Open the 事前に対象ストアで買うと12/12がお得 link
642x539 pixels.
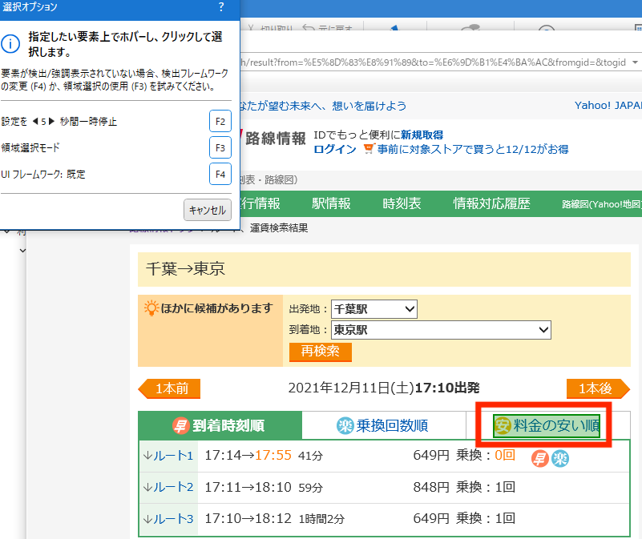pos(473,149)
